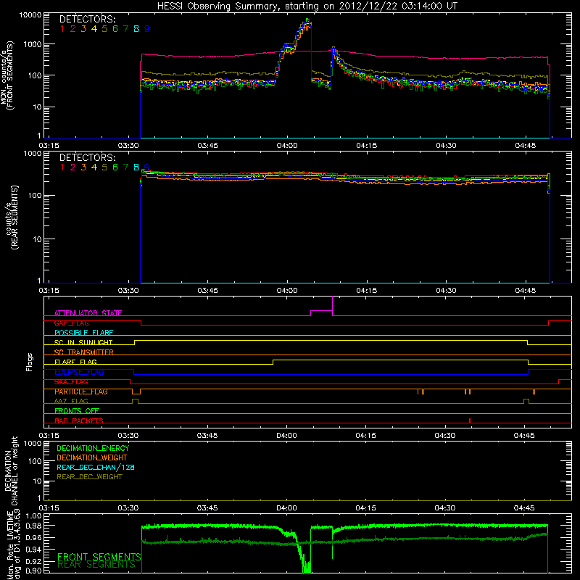Viewport: 580px width, 580px height.
Task: Click the front segments counts/s y-axis title
Action: point(7,75)
